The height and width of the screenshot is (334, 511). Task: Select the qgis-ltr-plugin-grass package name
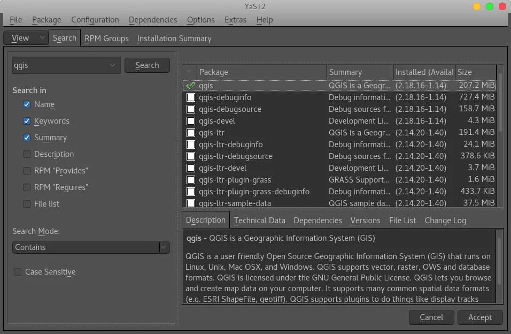coord(235,179)
